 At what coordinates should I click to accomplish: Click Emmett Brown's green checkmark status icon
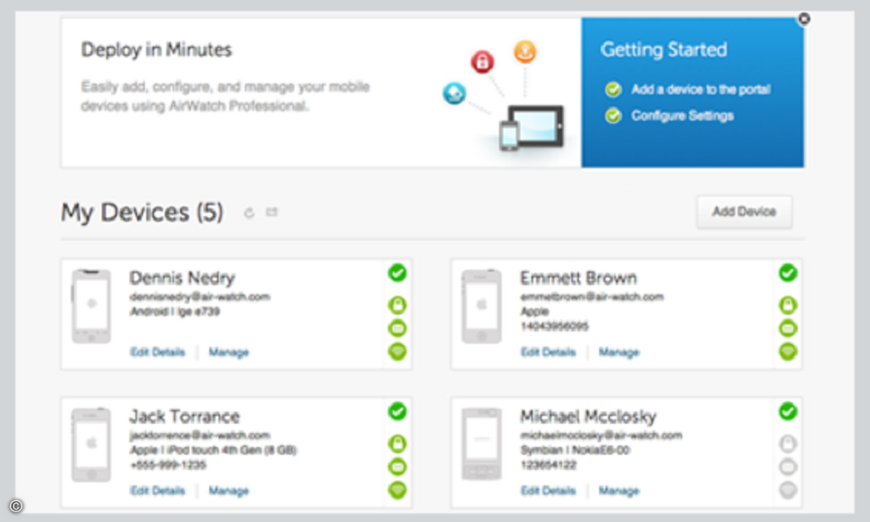pos(788,273)
